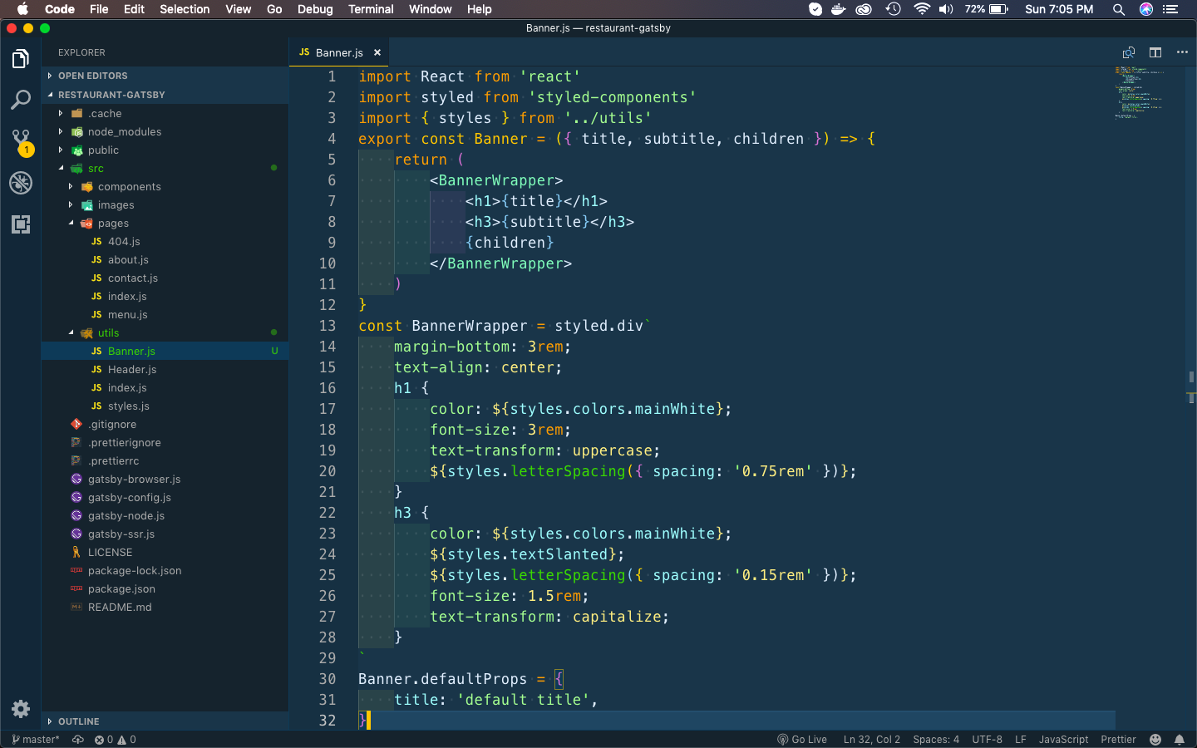Open the .prettierrc file

[x=165, y=461]
